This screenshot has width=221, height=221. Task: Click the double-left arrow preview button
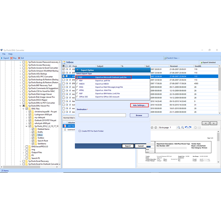[x=206, y=123]
